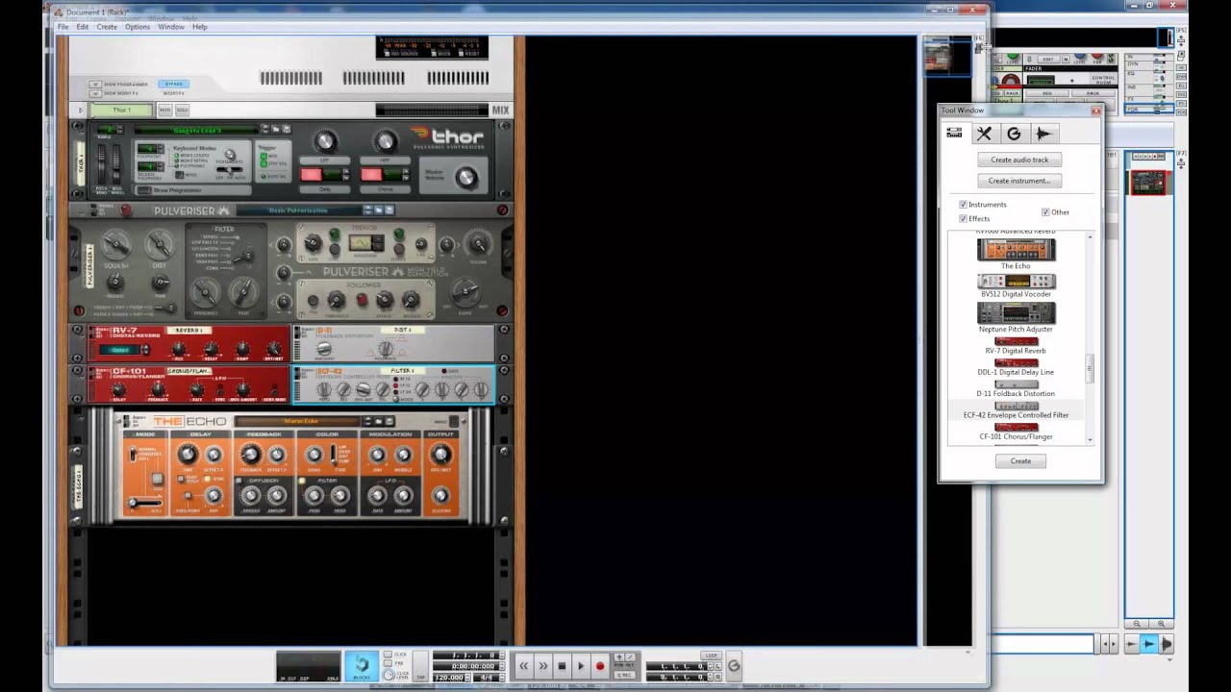Uncheck the Effects checkbox
Viewport: 1231px width, 692px height.
click(963, 218)
